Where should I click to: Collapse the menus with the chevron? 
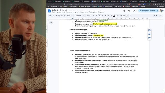coord(161,16)
